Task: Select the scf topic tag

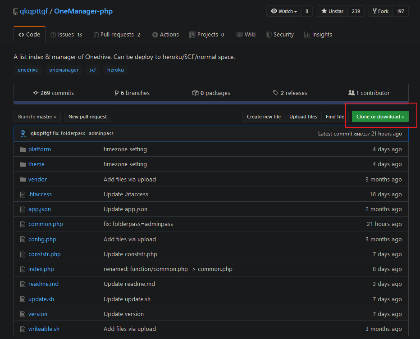Action: point(93,70)
